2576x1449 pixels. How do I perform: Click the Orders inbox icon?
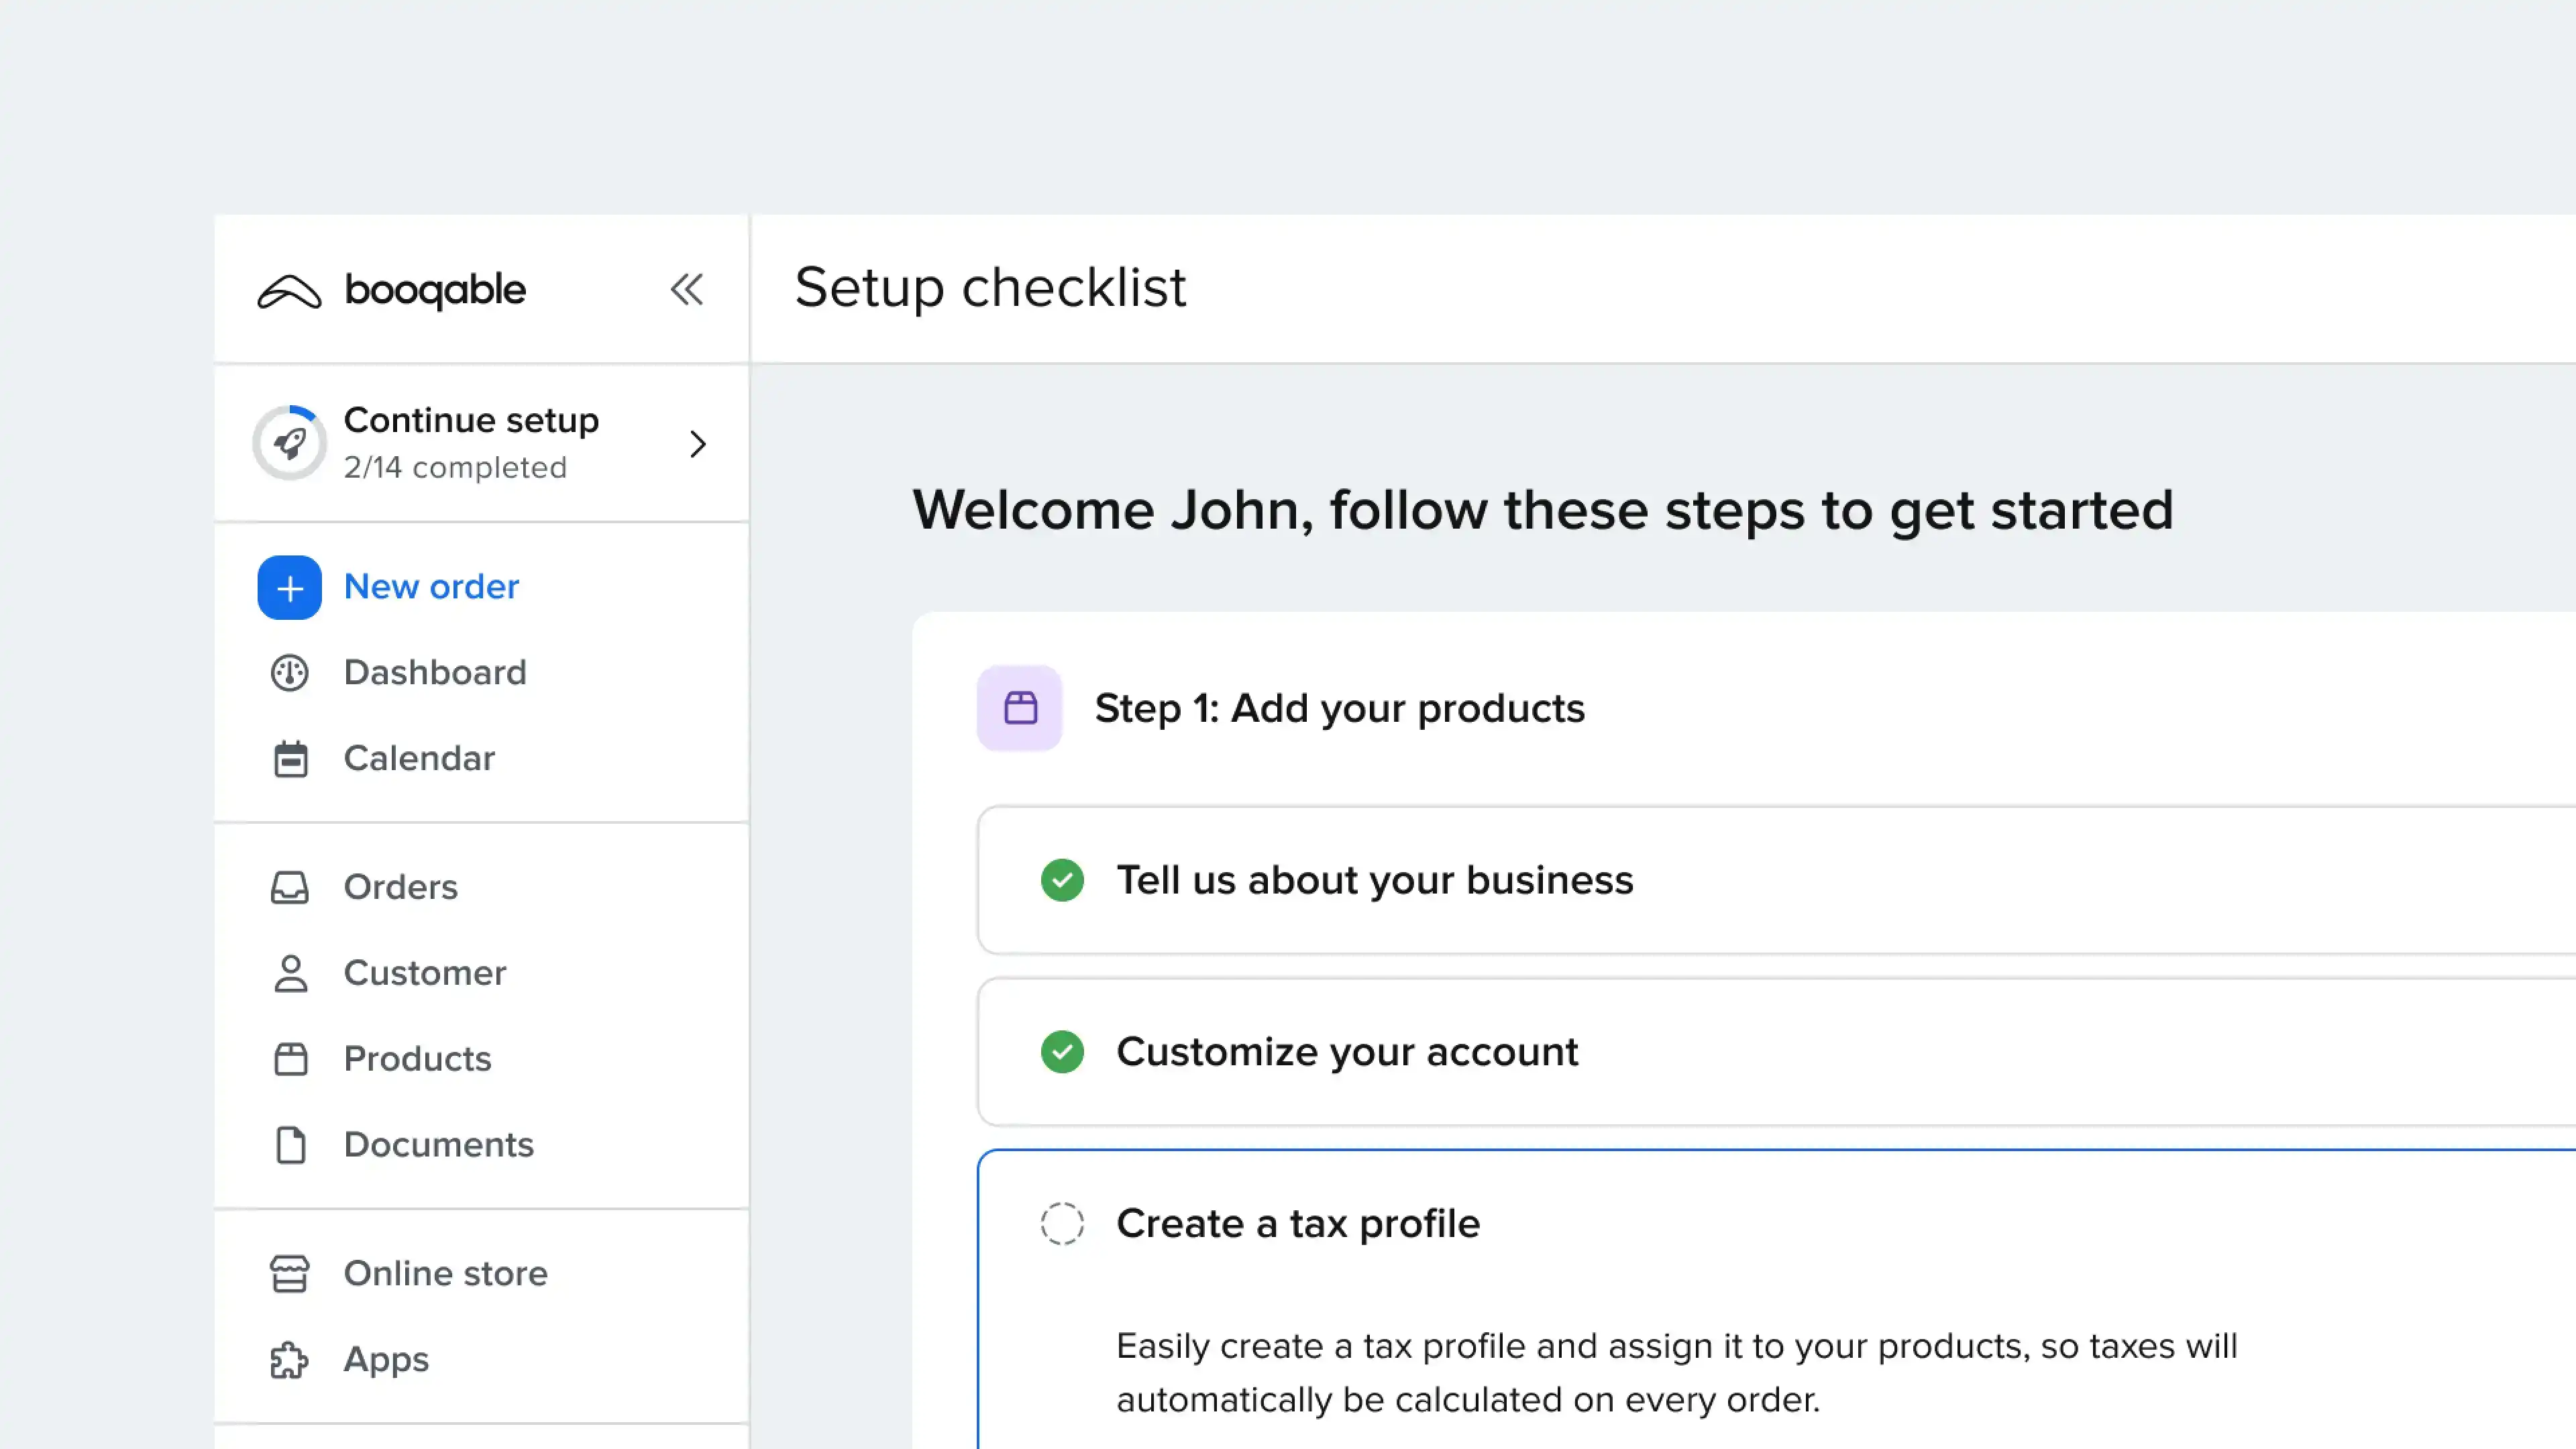289,887
